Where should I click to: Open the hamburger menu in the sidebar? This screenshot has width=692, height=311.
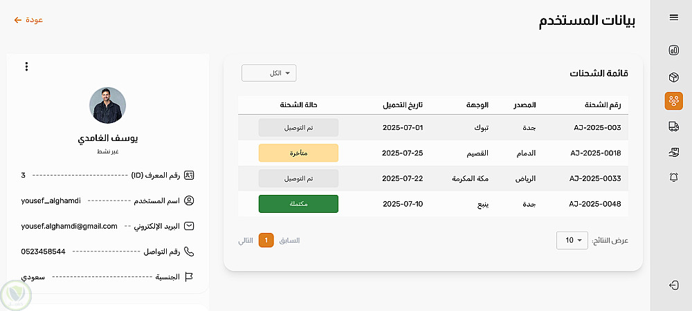pos(673,18)
